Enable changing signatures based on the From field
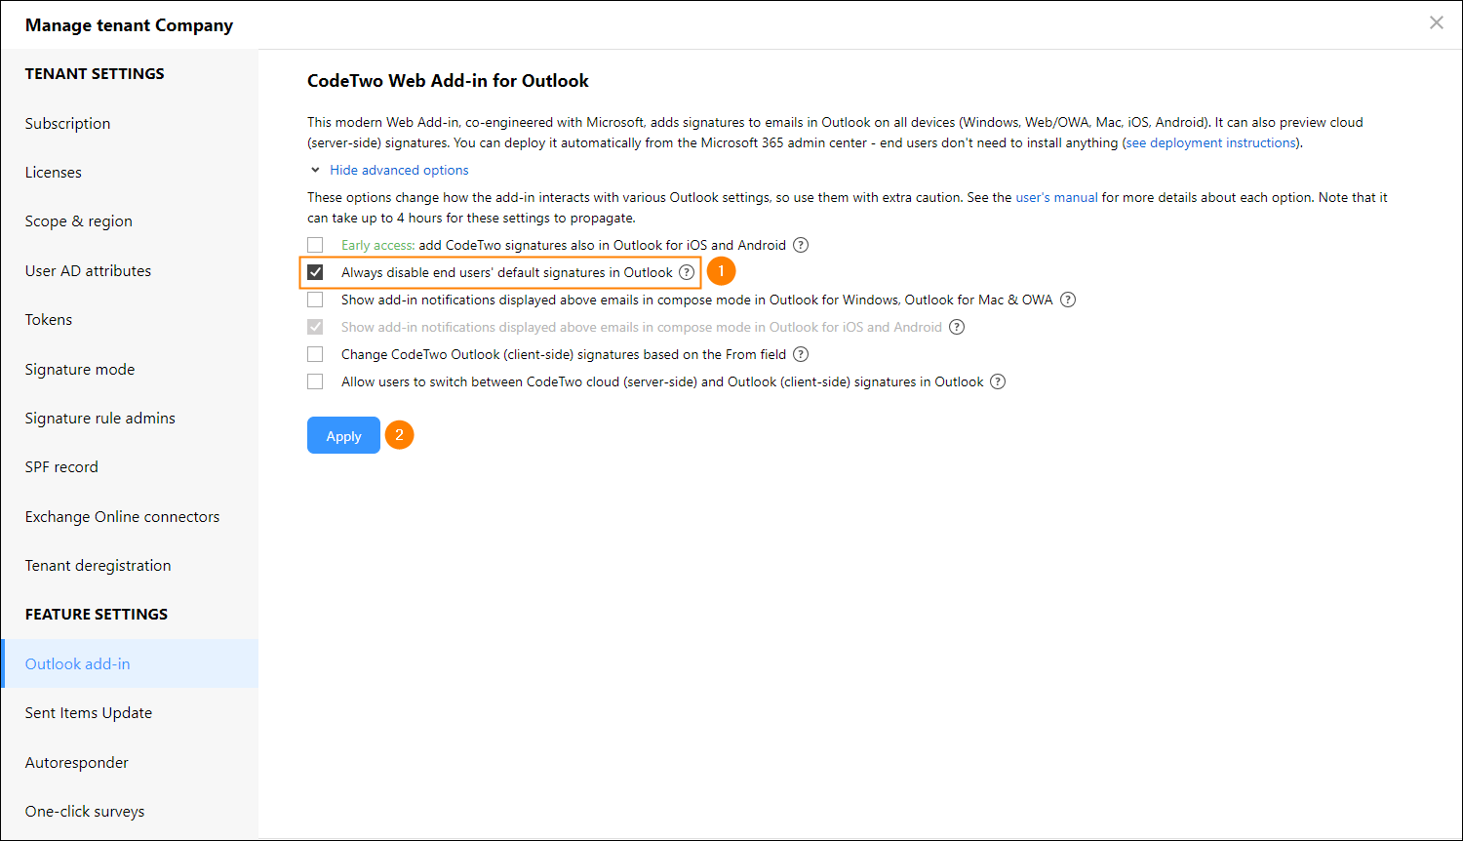 click(315, 354)
